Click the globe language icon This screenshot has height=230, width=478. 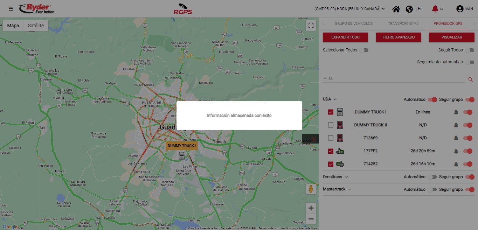pos(409,9)
